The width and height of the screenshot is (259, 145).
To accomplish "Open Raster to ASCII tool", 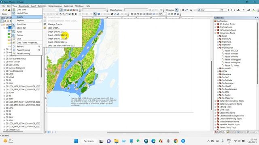I will tap(231, 51).
